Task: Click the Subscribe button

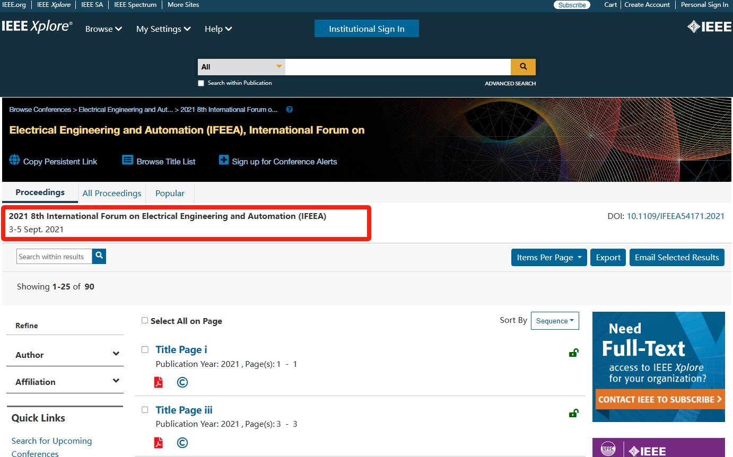Action: click(572, 5)
